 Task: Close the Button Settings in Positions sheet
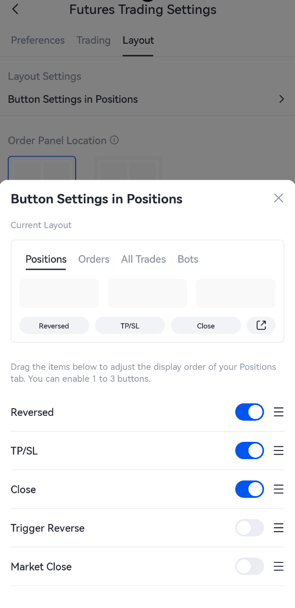(x=278, y=198)
